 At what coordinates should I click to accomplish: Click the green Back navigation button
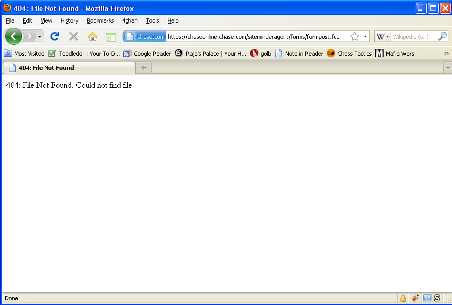[13, 36]
